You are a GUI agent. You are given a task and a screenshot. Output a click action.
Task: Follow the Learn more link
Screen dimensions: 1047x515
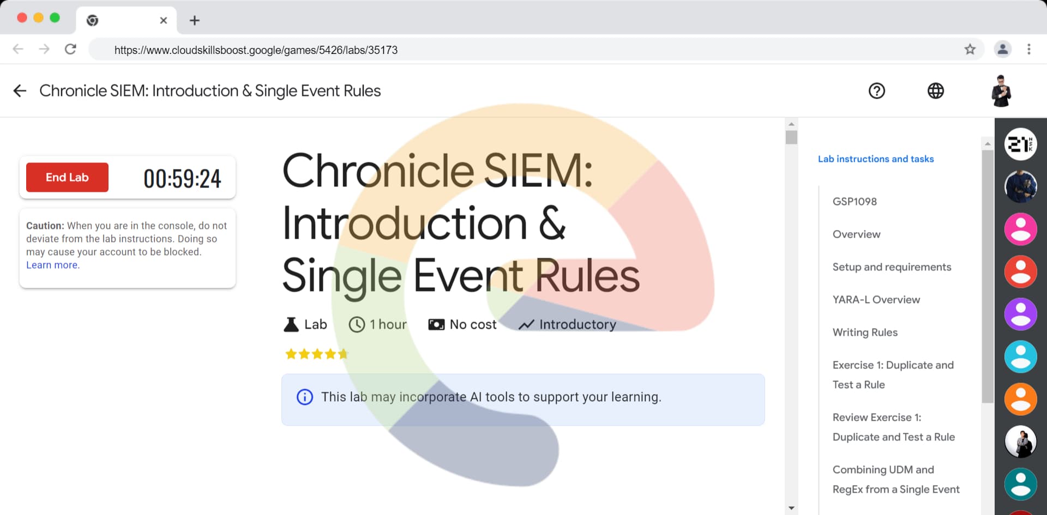(x=52, y=265)
